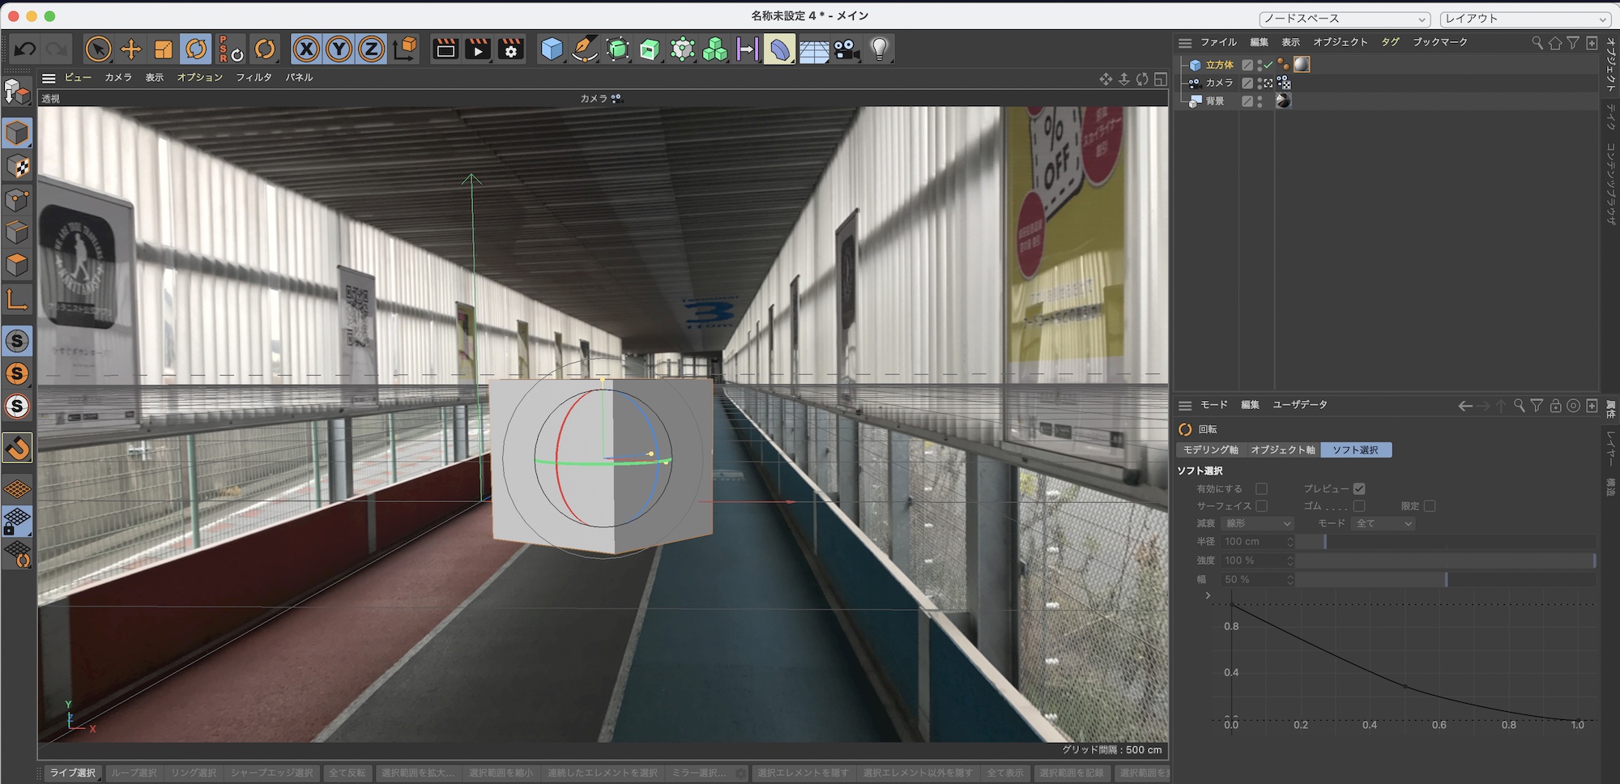The height and width of the screenshot is (784, 1620).
Task: Open the ノードスペース dropdown
Action: tap(1345, 19)
